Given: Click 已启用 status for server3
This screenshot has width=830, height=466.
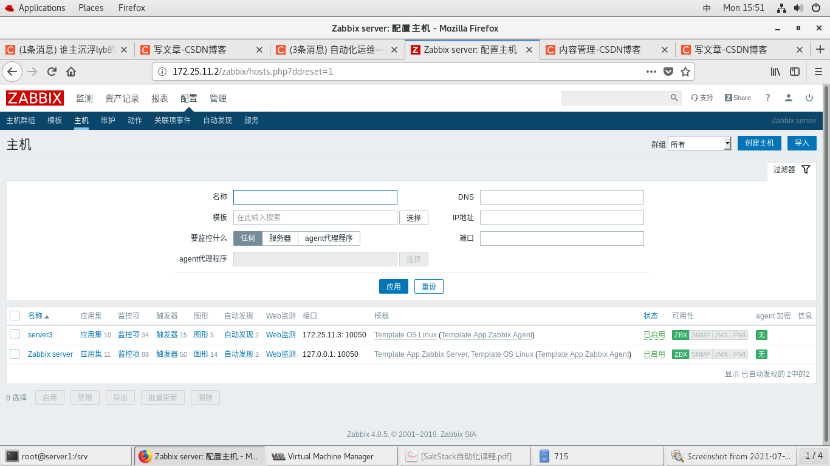Looking at the screenshot, I should pyautogui.click(x=654, y=335).
